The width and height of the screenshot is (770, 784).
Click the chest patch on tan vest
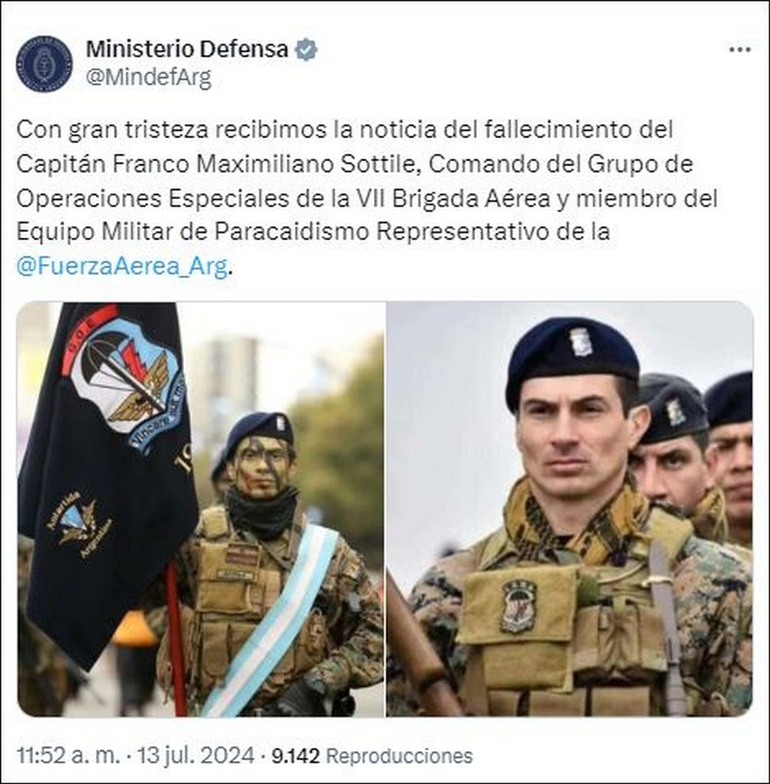tap(519, 606)
